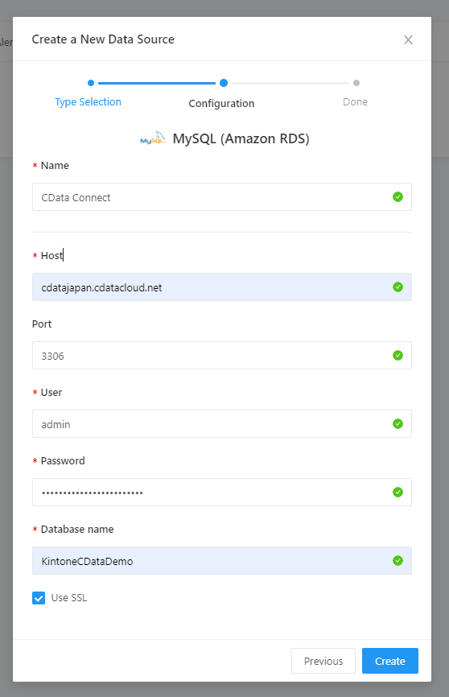Viewport: 449px width, 697px height.
Task: Close the Create a New Data Source dialog
Action: pos(408,40)
